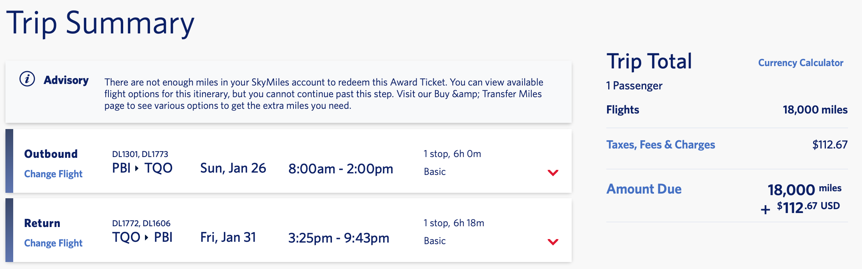Click Change Flight under Return

point(53,243)
